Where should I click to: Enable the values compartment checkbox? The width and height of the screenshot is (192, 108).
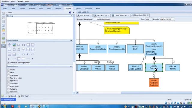8,70
